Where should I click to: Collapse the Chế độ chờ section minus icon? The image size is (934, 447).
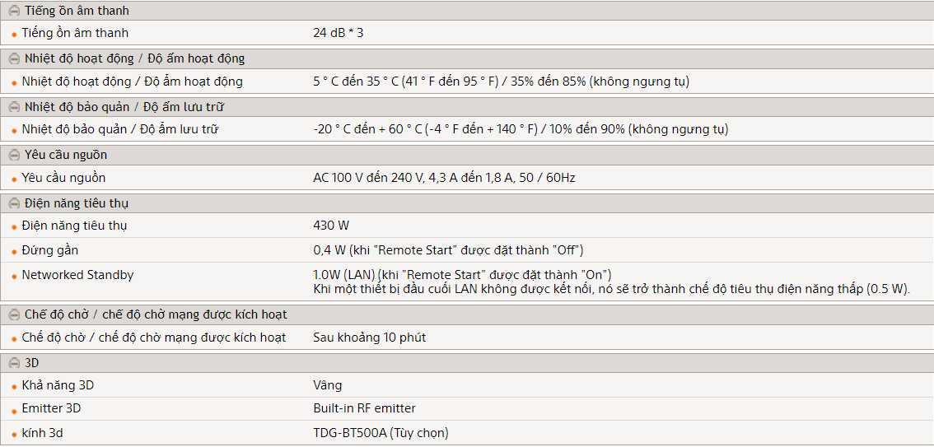[x=14, y=315]
